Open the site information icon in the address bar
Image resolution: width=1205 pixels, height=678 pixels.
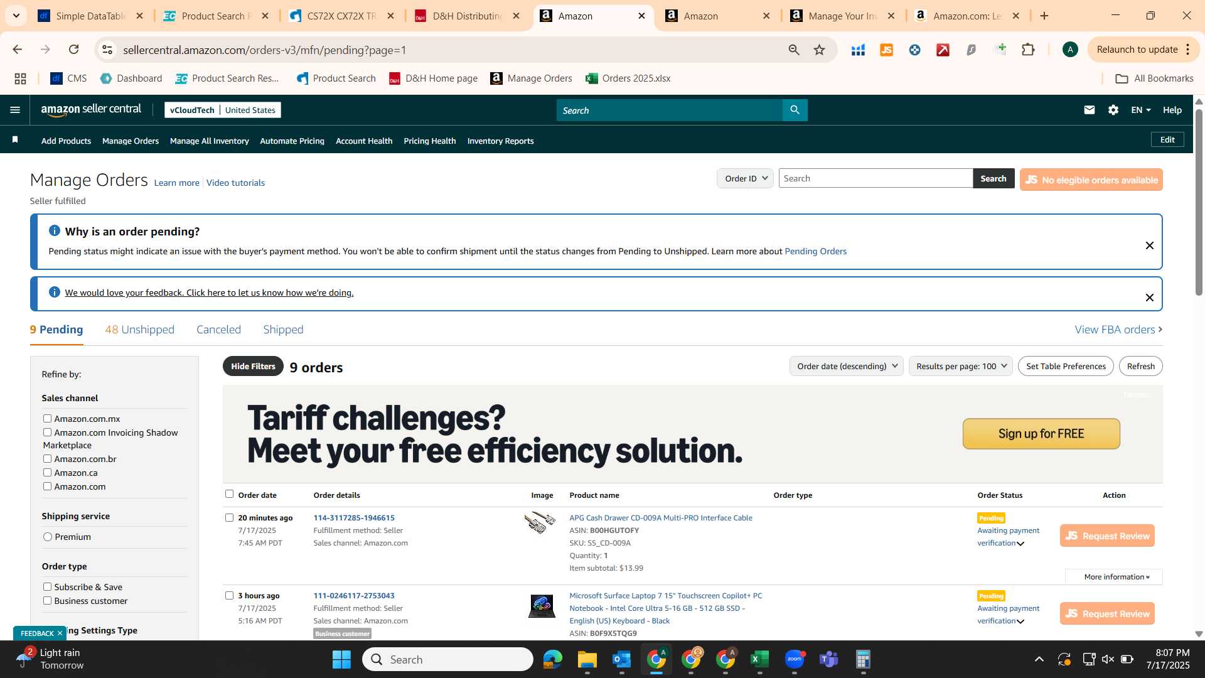[107, 50]
